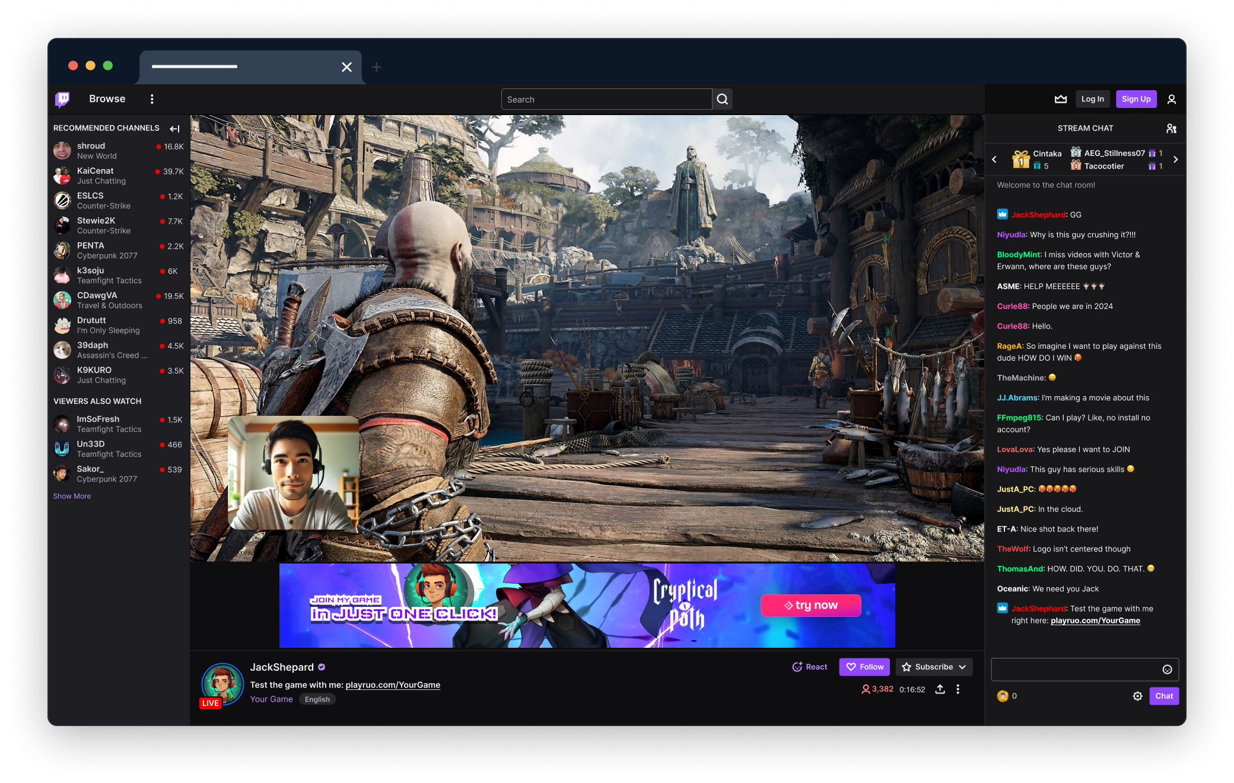This screenshot has height=783, width=1234.
Task: Click the Twitch logo home icon
Action: pos(62,99)
